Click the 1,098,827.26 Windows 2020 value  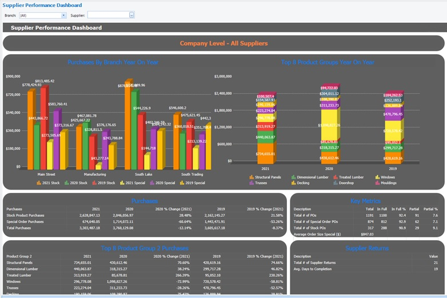(x=117, y=281)
